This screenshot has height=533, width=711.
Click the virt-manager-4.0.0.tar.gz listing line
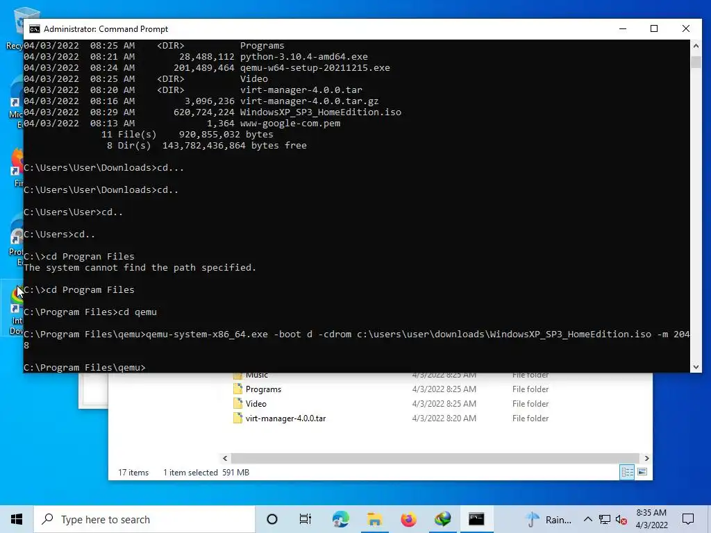[x=201, y=101]
